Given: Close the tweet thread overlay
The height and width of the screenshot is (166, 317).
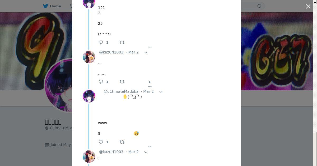Looking at the screenshot, I should pos(308,6).
